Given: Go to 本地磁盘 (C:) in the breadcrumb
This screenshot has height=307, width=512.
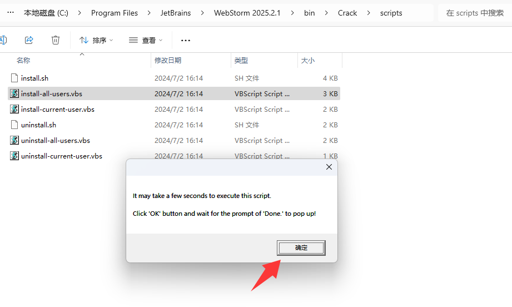Looking at the screenshot, I should 46,13.
